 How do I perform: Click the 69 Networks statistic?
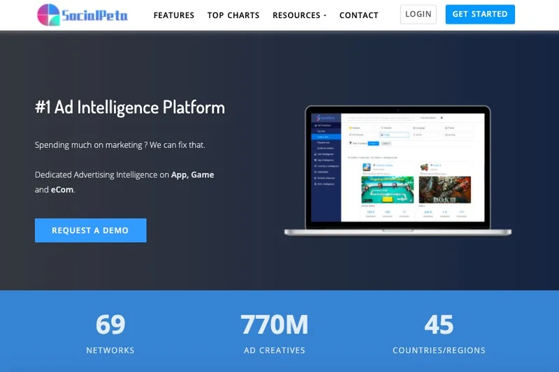110,333
